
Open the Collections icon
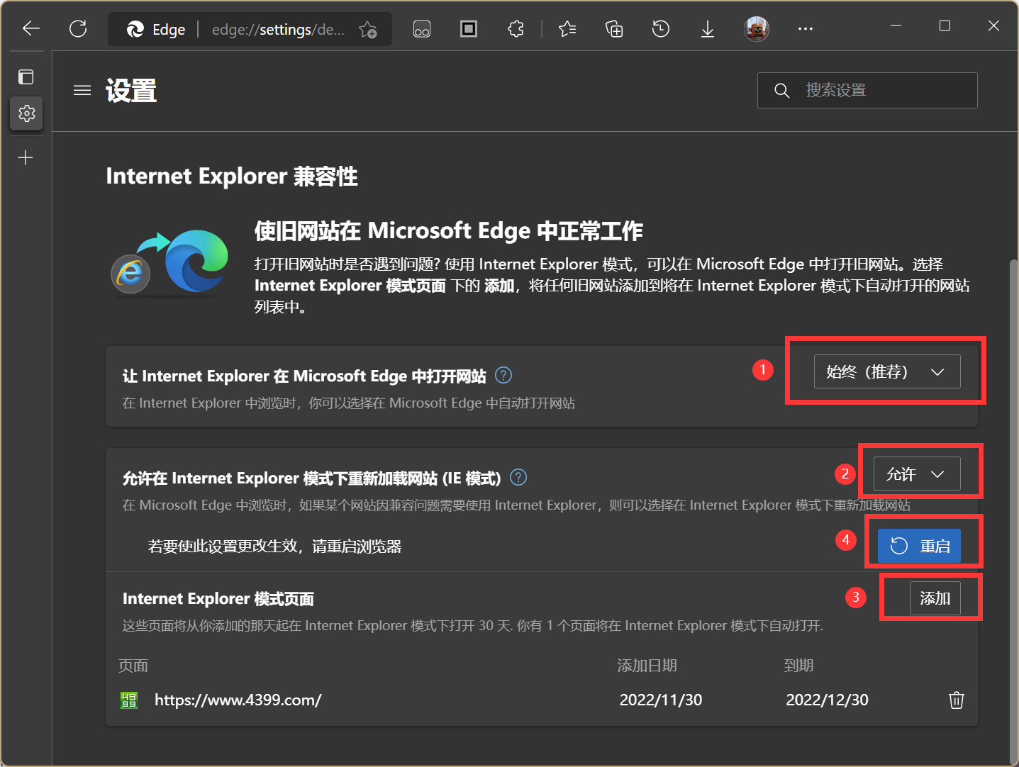click(614, 29)
